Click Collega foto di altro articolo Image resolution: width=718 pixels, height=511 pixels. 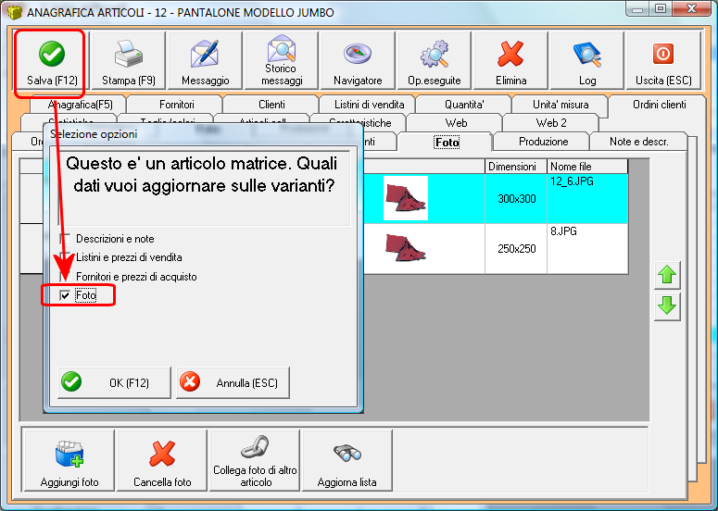point(255,461)
